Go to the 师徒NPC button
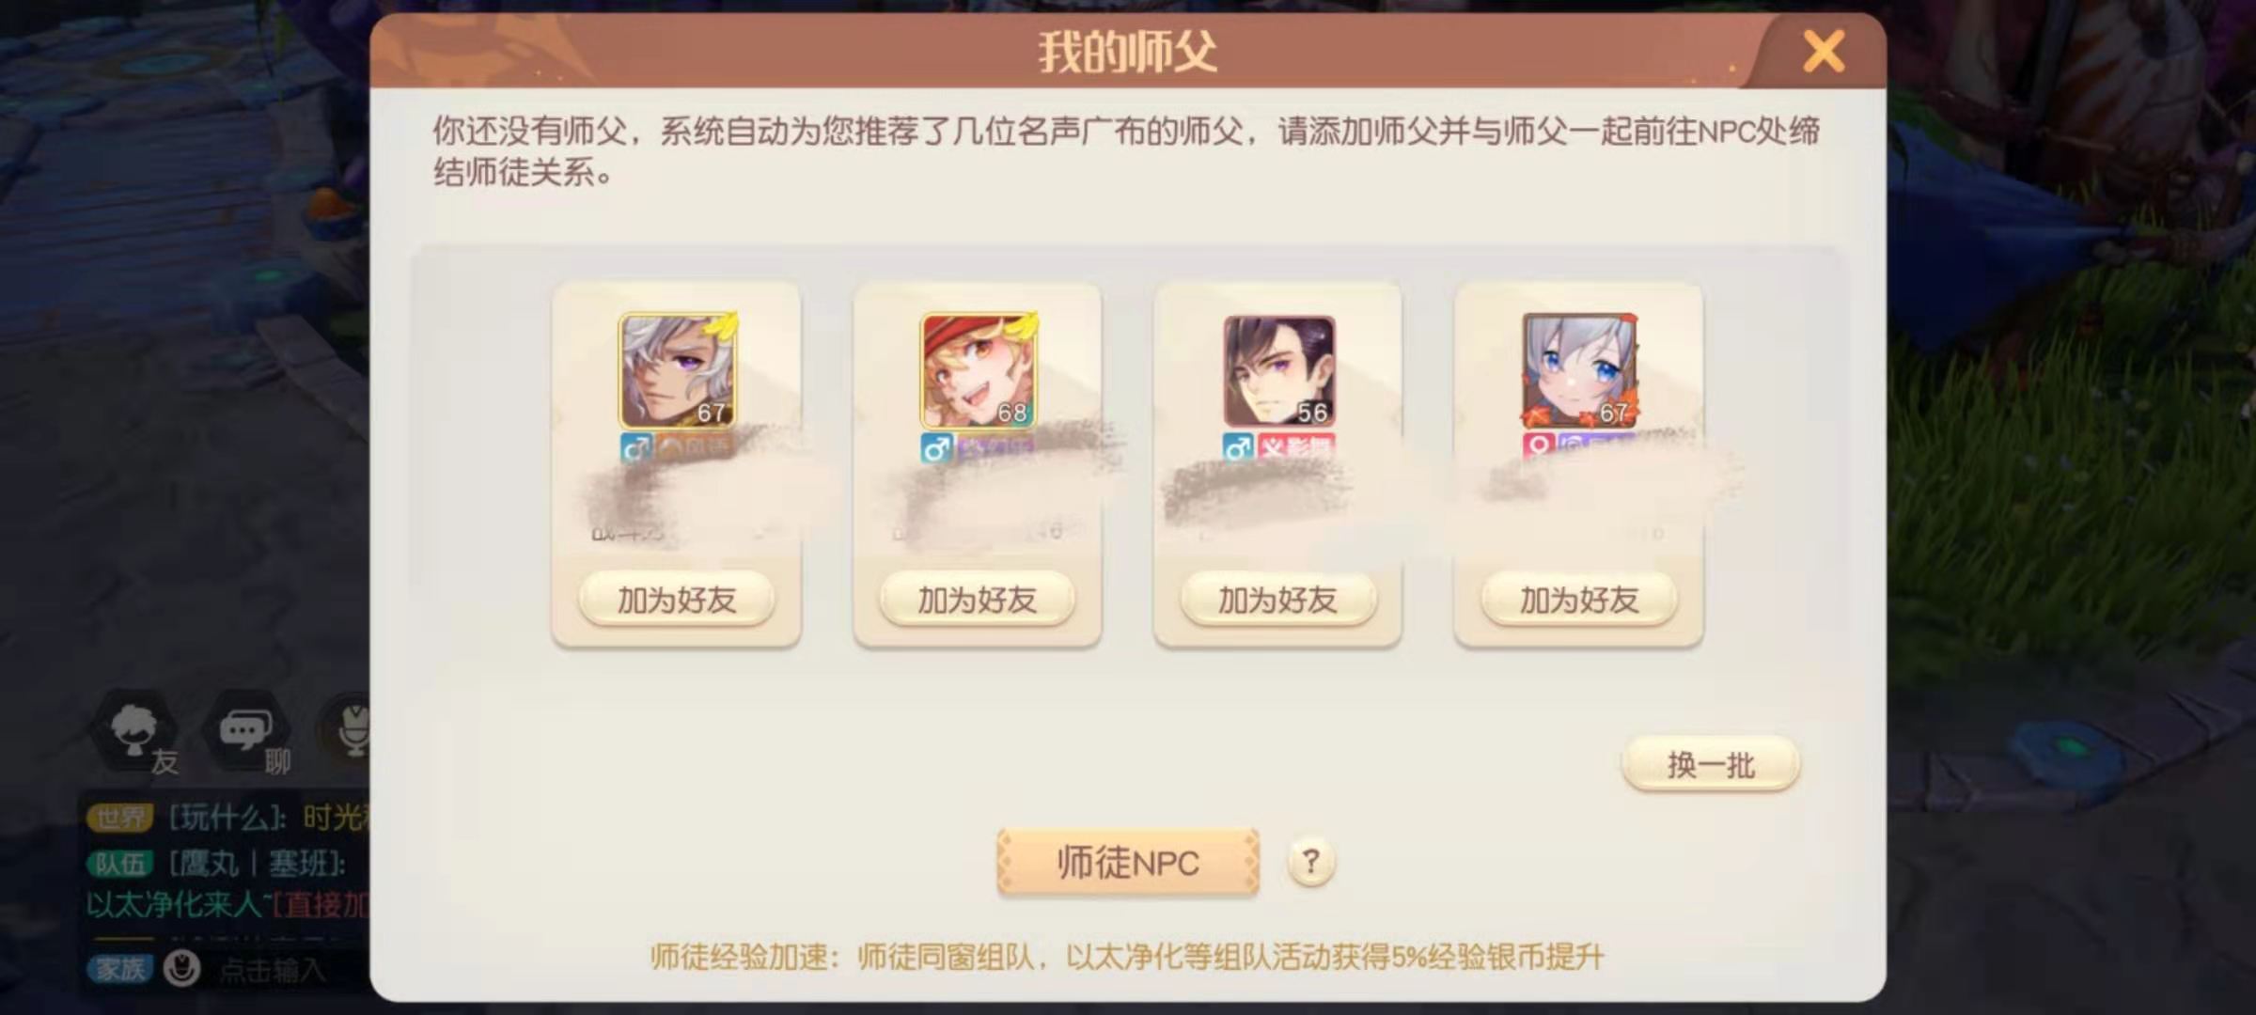2256x1015 pixels. click(x=1128, y=862)
